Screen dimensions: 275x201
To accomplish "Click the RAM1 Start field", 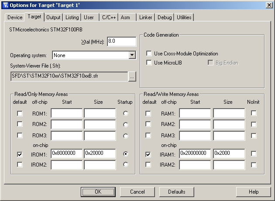I will click(x=195, y=113).
